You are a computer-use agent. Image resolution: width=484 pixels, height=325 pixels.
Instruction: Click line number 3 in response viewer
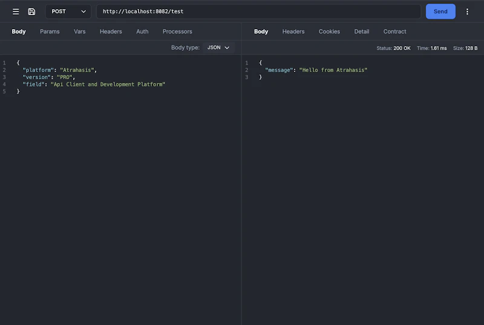pos(247,77)
